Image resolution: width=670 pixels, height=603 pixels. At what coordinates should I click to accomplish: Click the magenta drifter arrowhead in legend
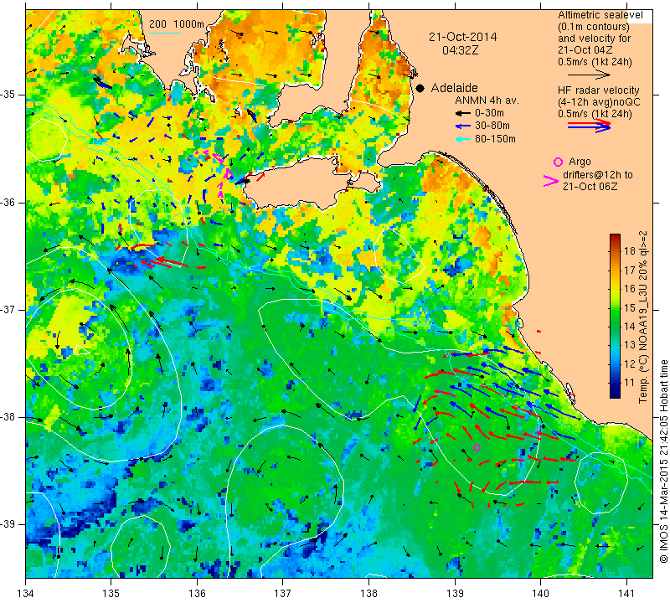click(550, 181)
